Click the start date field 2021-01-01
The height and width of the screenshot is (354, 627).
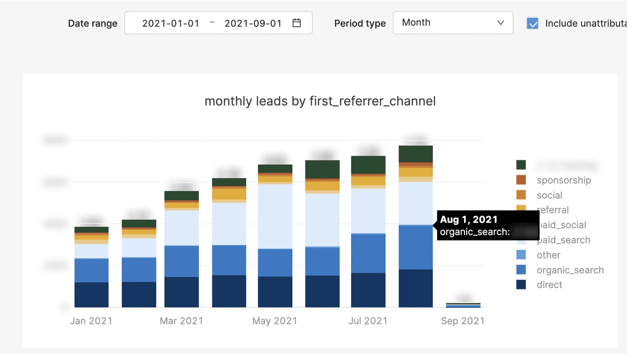pyautogui.click(x=170, y=23)
